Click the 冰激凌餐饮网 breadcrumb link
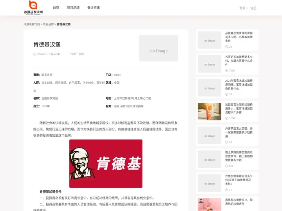 (32, 24)
